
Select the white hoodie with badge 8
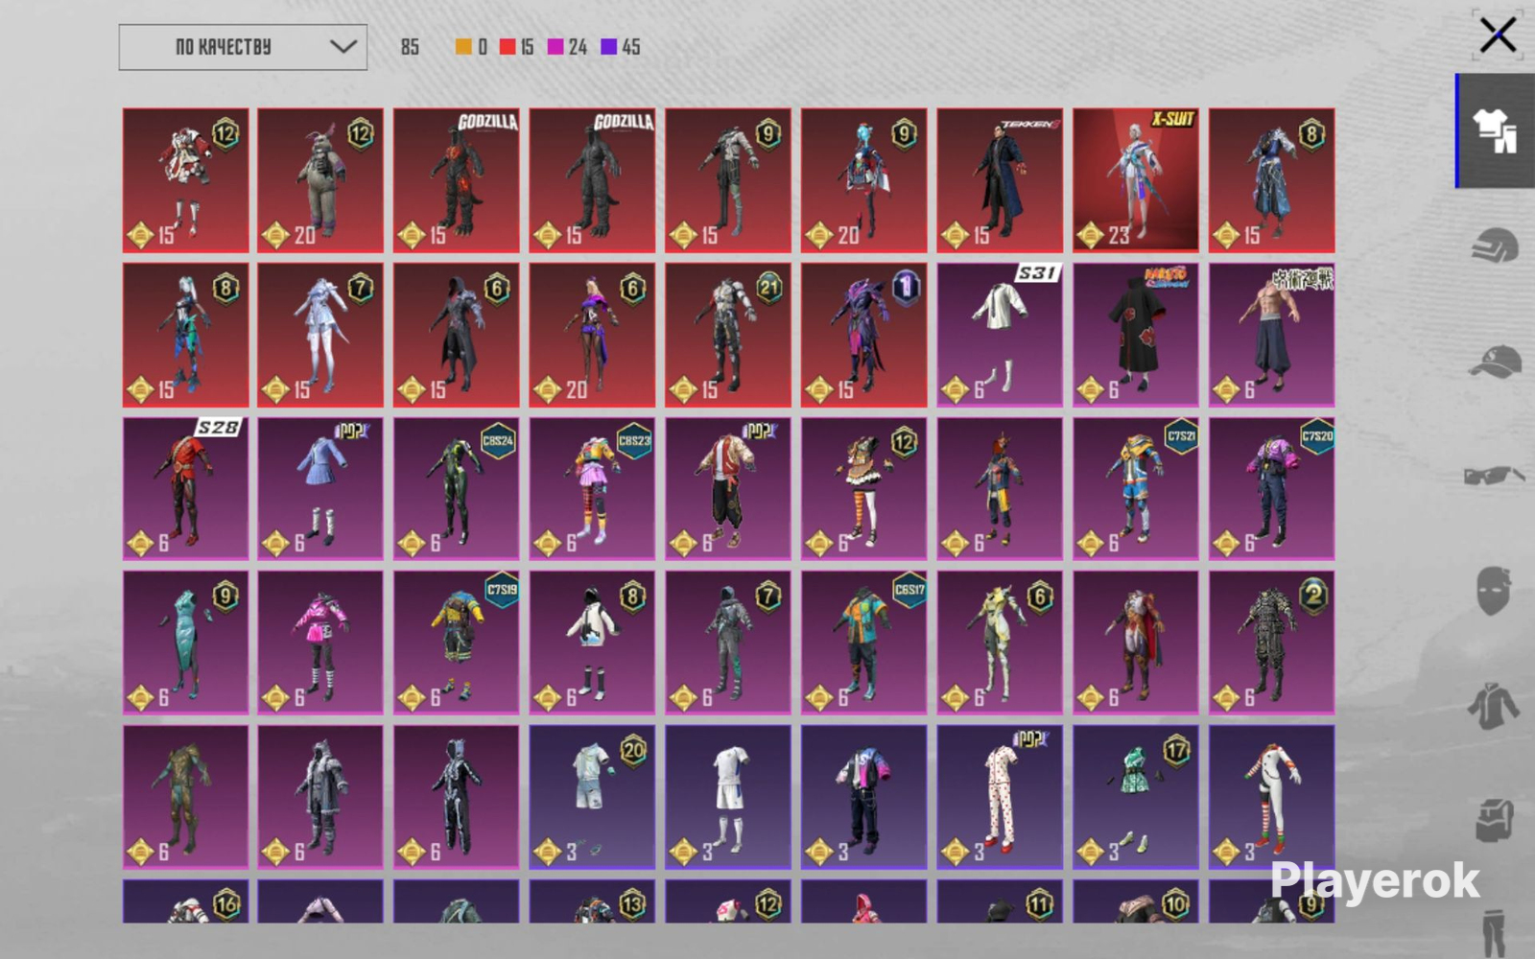[x=592, y=643]
